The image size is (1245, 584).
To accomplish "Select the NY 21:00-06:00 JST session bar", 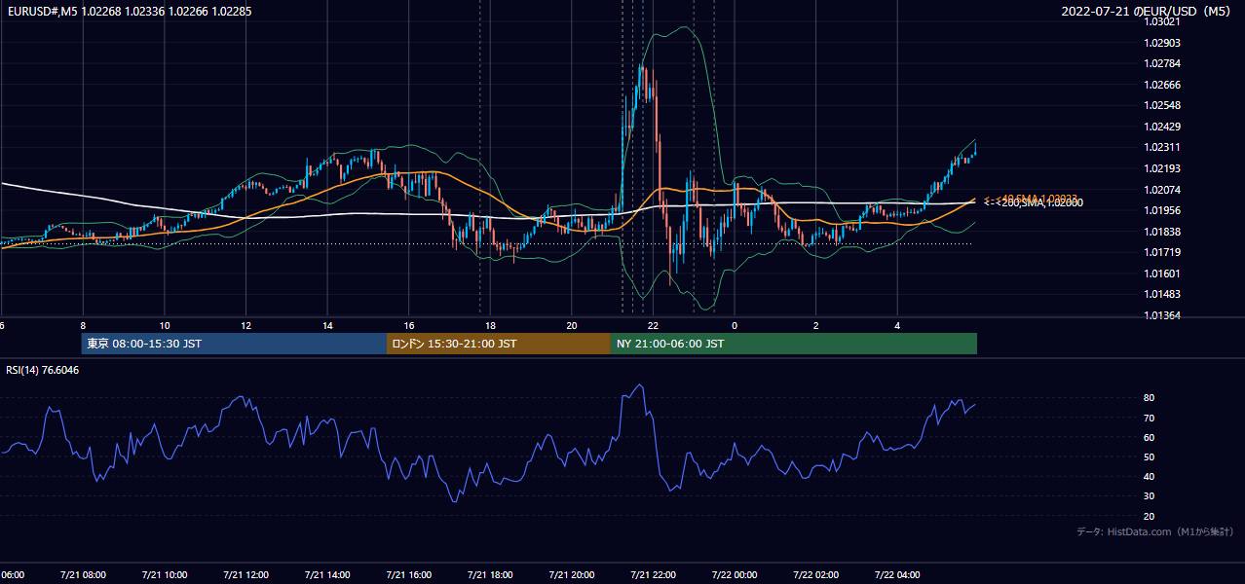I will (794, 344).
